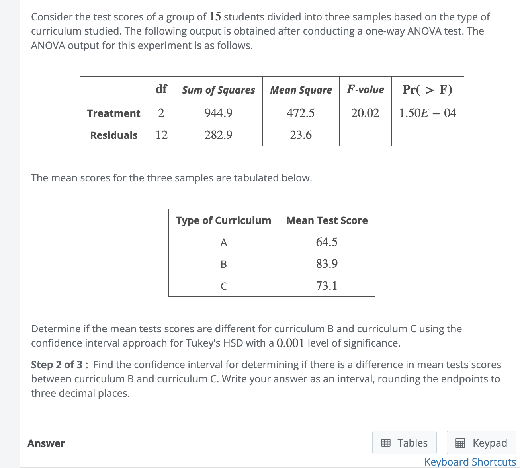This screenshot has width=520, height=468.
Task: Open Keyboard Shortcuts
Action: [470, 462]
